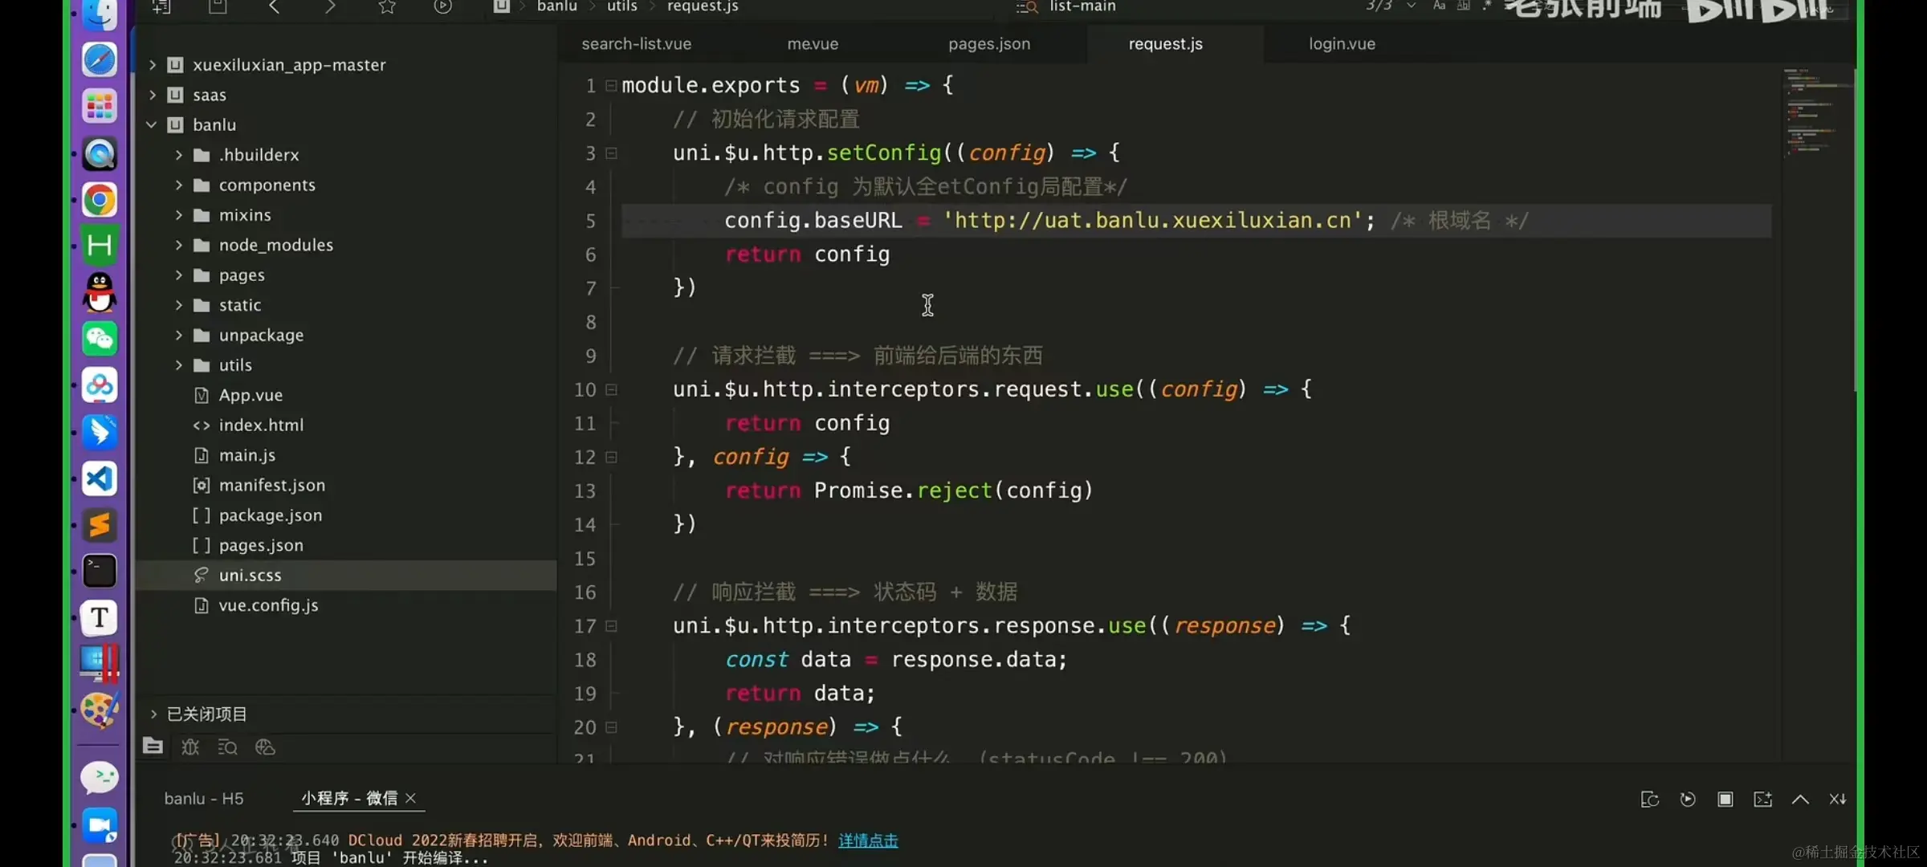This screenshot has height=867, width=1927.
Task: Toggle code fold marker at line 17
Action: (612, 625)
